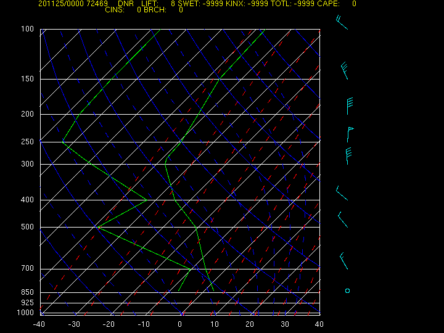This screenshot has height=333, width=444.
Task: Click the SWET: -9999 value
Action: [x=201, y=4]
